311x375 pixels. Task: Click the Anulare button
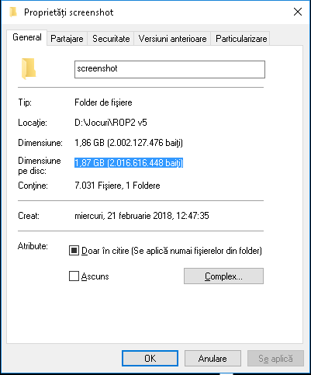point(213,359)
